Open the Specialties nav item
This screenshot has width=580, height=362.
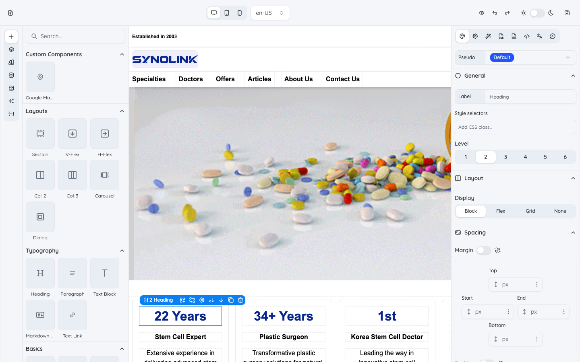coord(149,79)
